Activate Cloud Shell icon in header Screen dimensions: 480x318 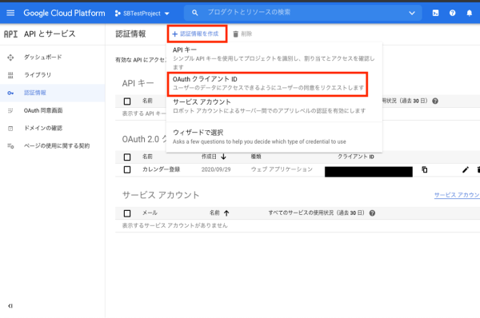point(435,13)
